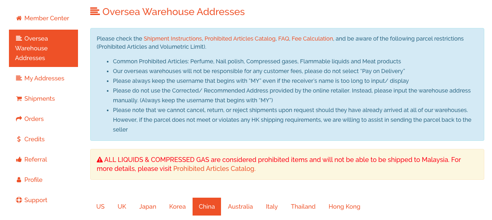Select the UK warehouse tab
The height and width of the screenshot is (220, 492).
[x=122, y=207]
